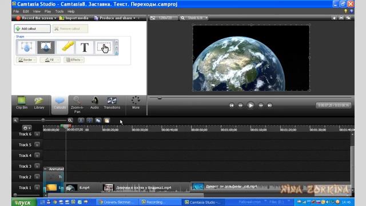Step backward in the preview
This screenshot has height=206, width=366.
(x=240, y=105)
